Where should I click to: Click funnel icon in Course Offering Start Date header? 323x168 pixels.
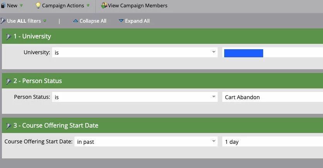coord(8,126)
